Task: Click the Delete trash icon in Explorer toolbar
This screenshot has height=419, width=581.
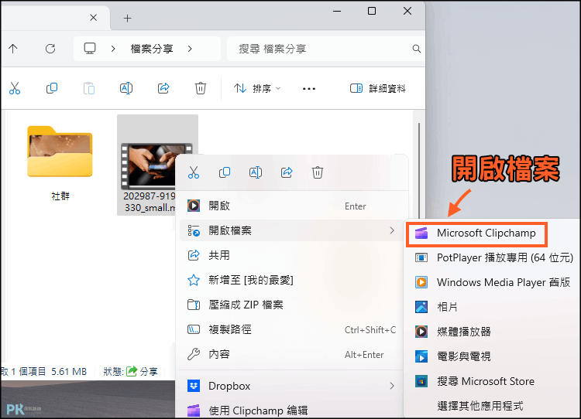Action: point(201,88)
